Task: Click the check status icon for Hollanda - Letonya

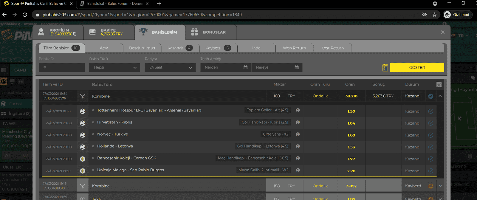Action: (x=430, y=147)
